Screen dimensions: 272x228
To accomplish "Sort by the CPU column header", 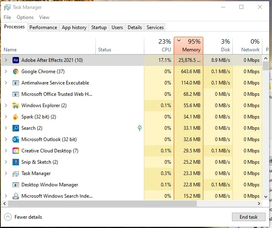I will pos(159,46).
